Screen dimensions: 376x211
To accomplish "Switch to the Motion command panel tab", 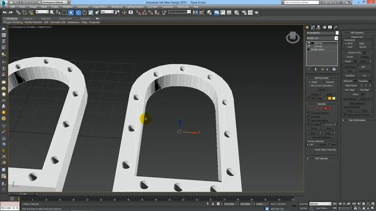I will (x=324, y=28).
